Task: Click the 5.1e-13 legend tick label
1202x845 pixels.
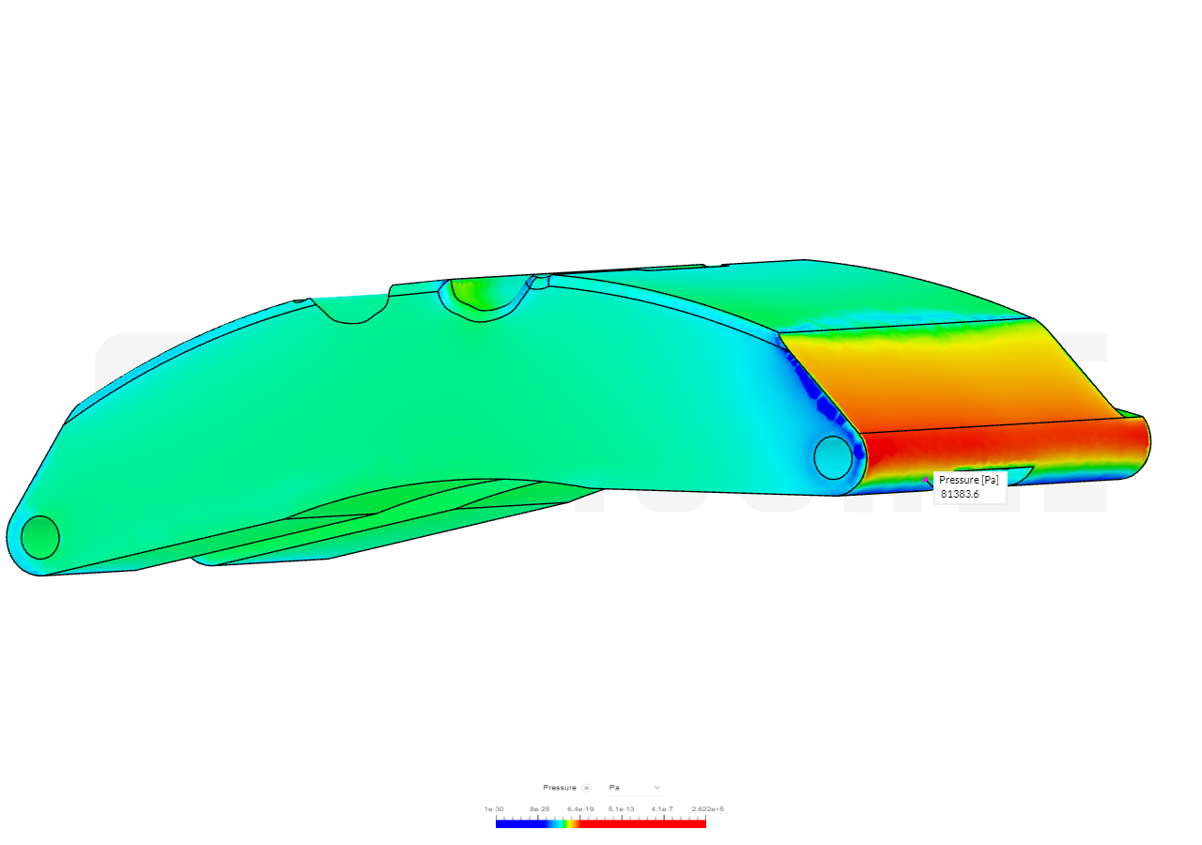Action: click(621, 808)
